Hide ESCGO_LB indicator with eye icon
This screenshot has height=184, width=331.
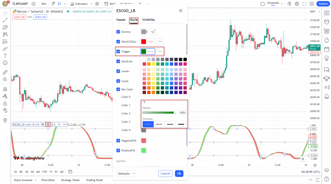click(43, 124)
